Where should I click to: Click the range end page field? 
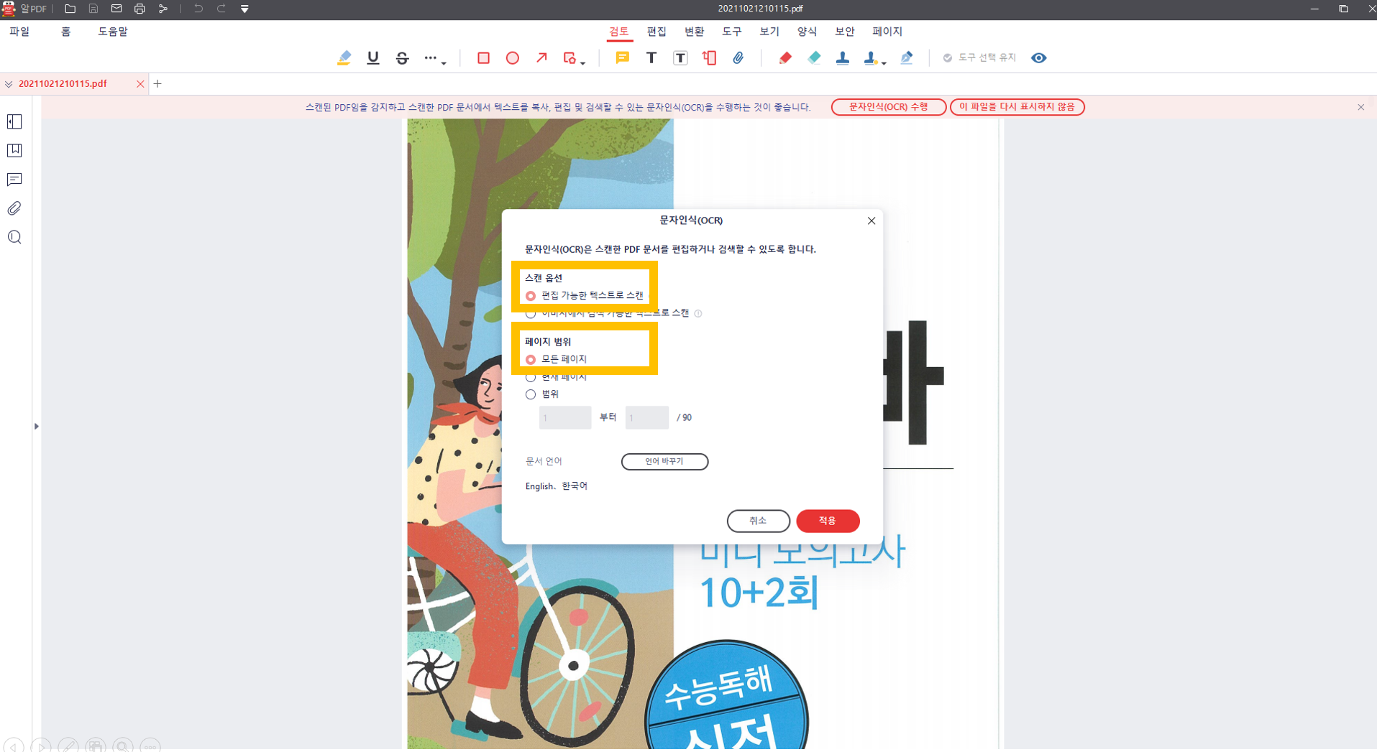click(647, 418)
